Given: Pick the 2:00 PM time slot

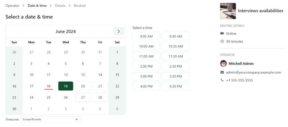Looking at the screenshot, I should [x=146, y=66].
